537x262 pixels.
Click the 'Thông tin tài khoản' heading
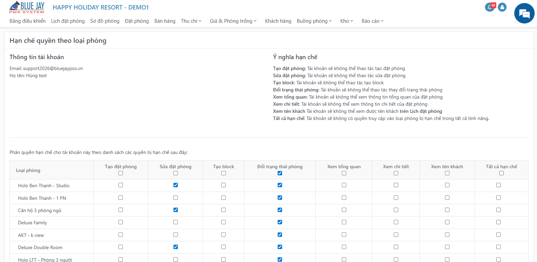[x=37, y=57]
